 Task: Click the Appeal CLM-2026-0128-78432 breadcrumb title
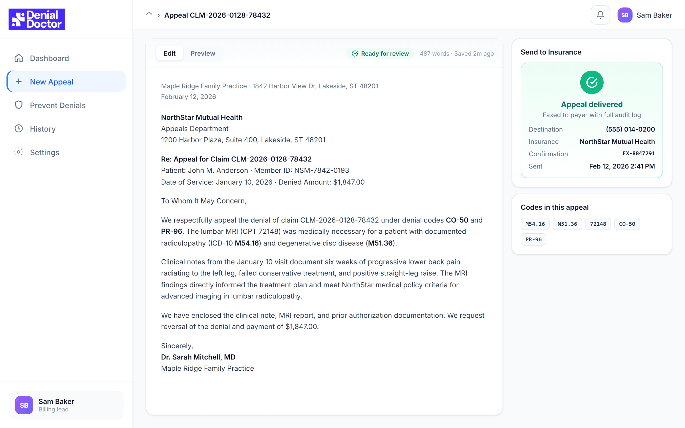pos(217,15)
